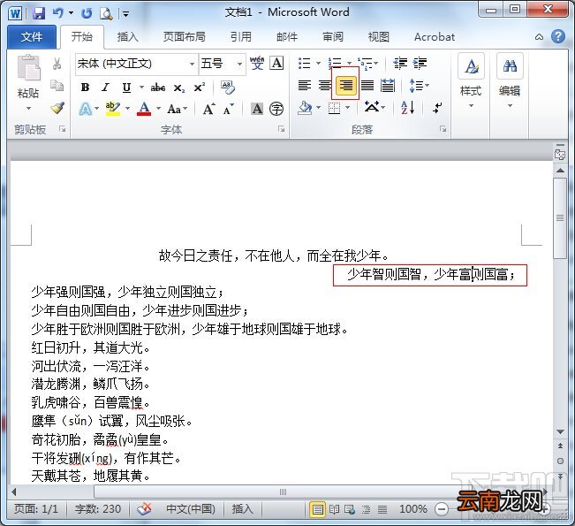The height and width of the screenshot is (526, 575).
Task: Shrink font size
Action: [x=228, y=109]
